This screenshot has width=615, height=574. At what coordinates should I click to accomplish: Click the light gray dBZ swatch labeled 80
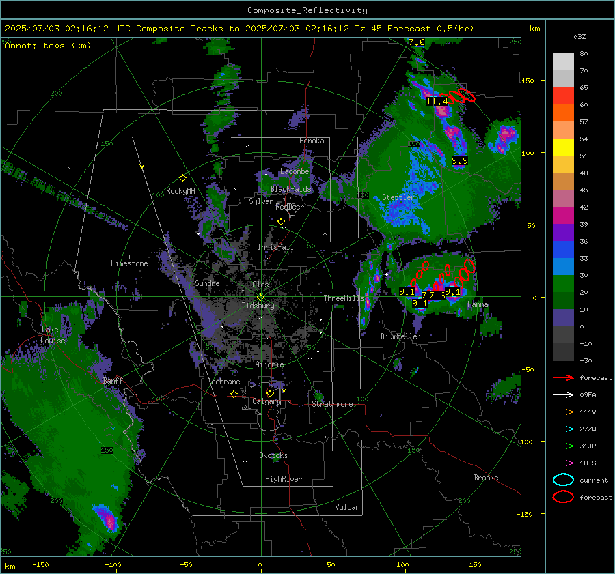pos(563,62)
